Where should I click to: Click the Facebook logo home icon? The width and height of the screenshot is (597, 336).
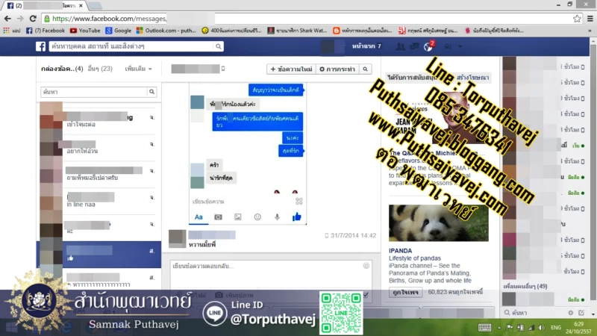pos(41,46)
